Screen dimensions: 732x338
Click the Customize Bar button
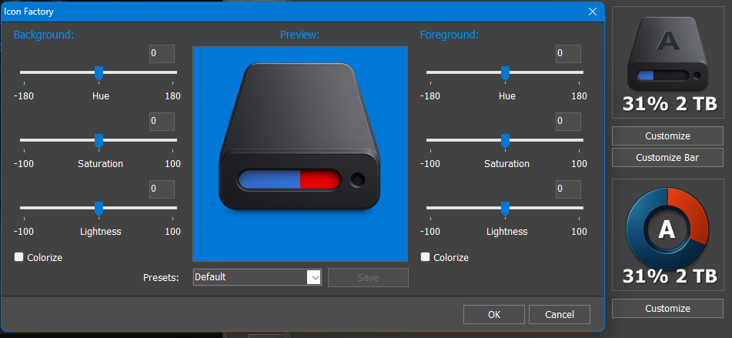pyautogui.click(x=667, y=157)
